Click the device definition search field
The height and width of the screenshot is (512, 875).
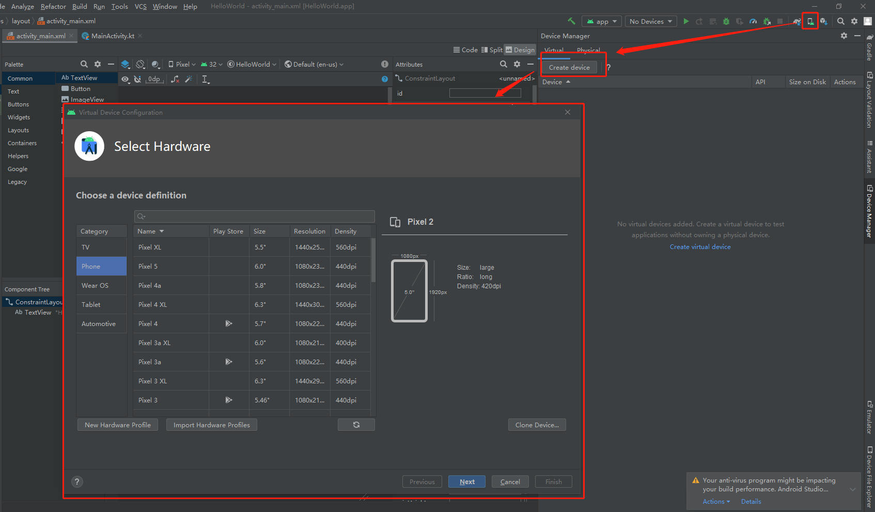coord(255,216)
